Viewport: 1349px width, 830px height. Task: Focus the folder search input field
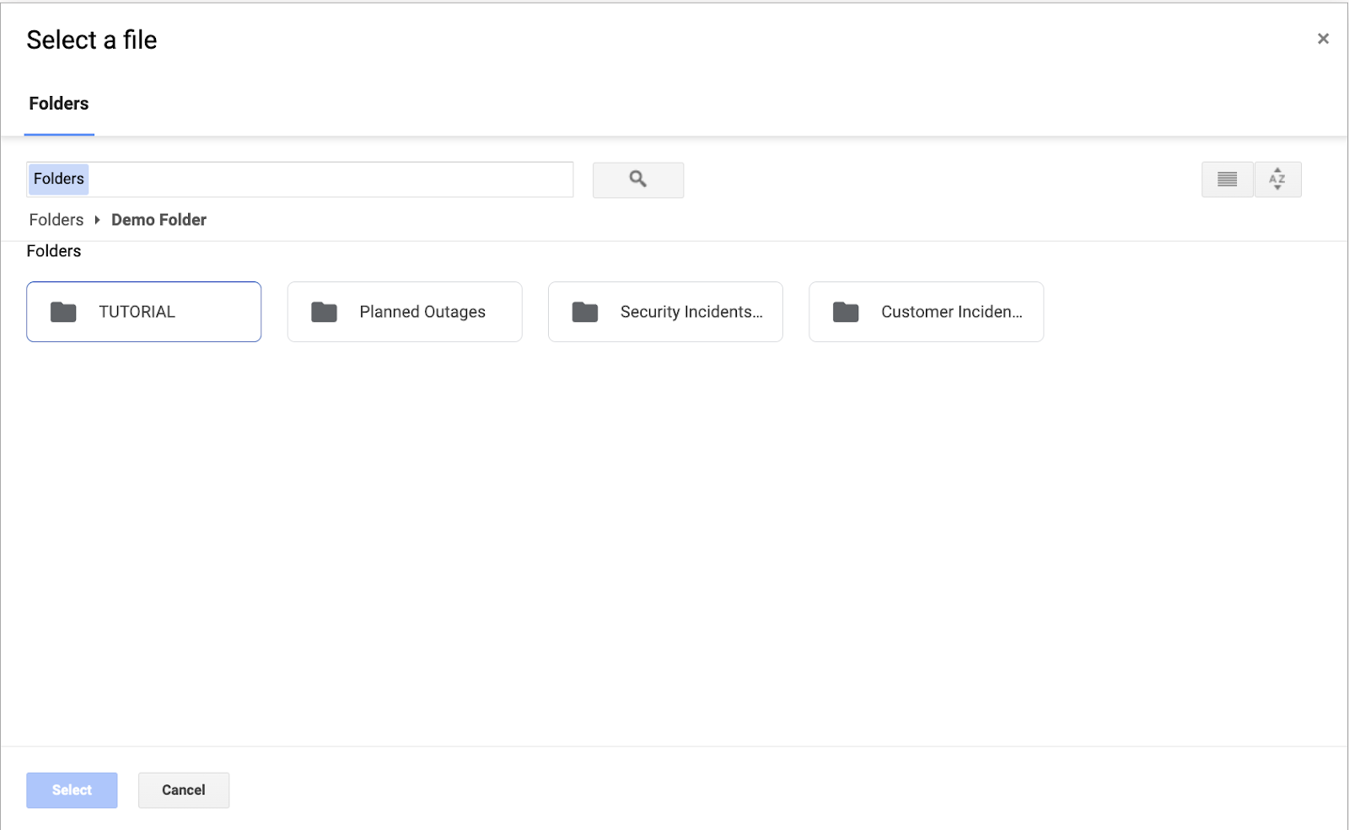[299, 179]
